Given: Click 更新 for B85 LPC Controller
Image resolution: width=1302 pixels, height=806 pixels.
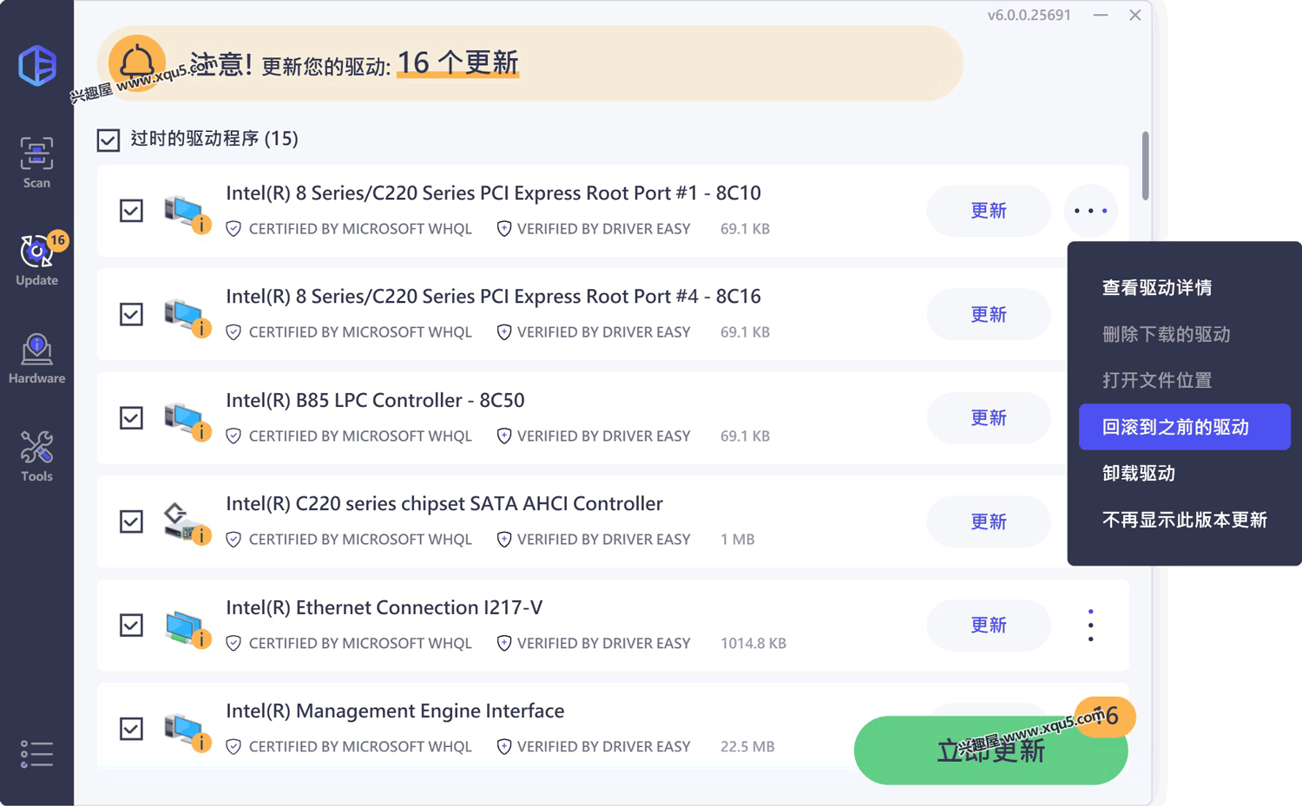Looking at the screenshot, I should (x=988, y=418).
